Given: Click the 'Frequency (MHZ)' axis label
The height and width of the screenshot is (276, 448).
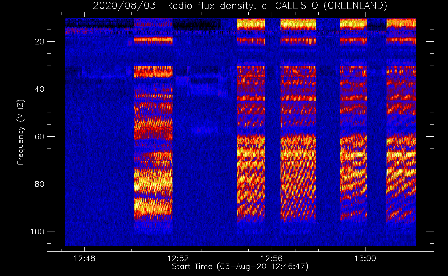Looking at the screenshot, I should (x=21, y=132).
